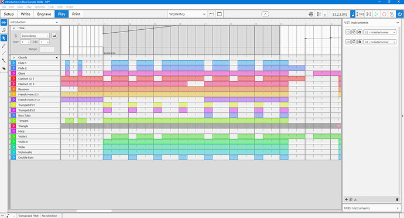Open the Dorico Beep instrument editor button

coord(54,36)
